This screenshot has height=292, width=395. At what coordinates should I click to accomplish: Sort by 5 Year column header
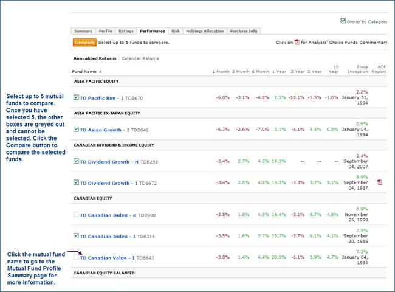coord(314,72)
